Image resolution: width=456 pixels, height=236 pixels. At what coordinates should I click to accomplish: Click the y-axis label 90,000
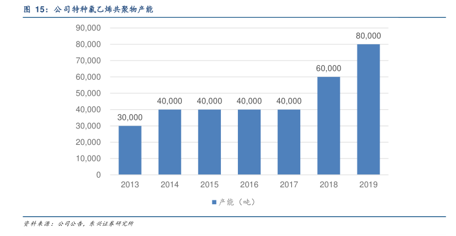[88, 28]
